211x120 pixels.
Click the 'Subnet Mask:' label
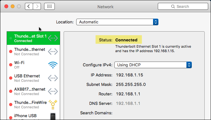point(99,85)
